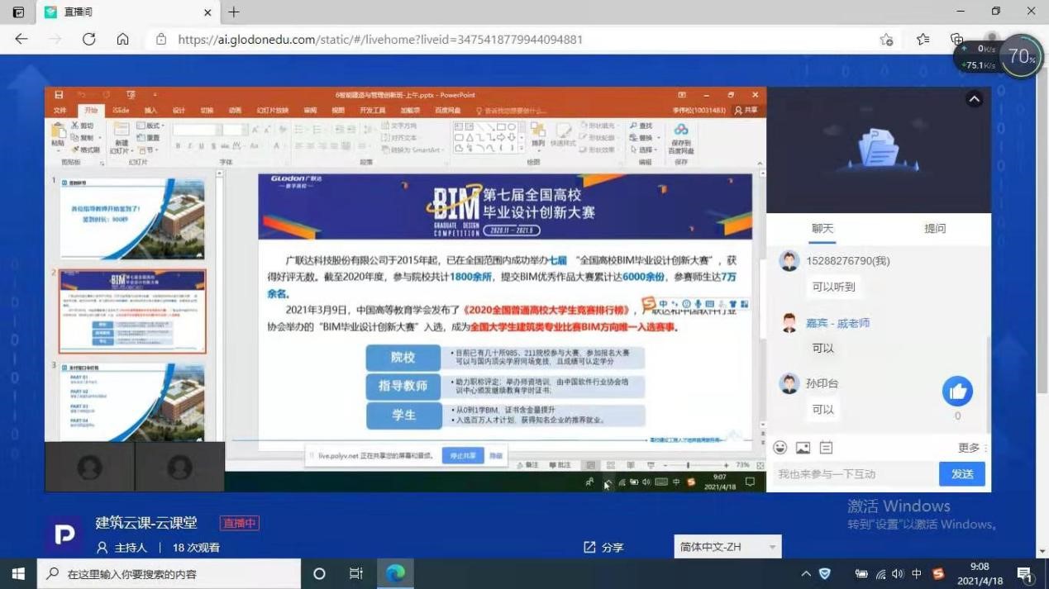Show hidden system tray icons
Image resolution: width=1049 pixels, height=589 pixels.
click(x=806, y=573)
